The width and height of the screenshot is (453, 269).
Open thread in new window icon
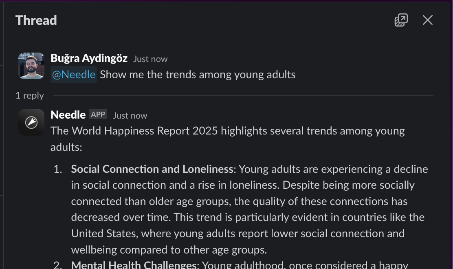401,20
